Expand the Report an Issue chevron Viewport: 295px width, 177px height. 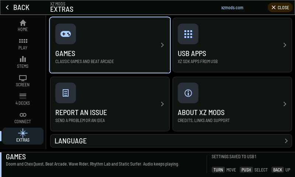(x=162, y=104)
